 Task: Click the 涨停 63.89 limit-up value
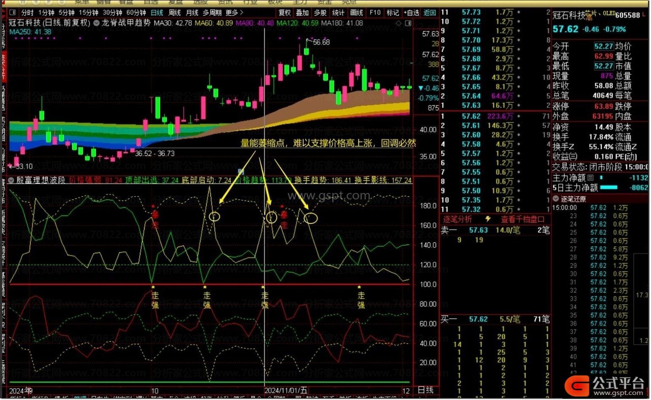[603, 106]
